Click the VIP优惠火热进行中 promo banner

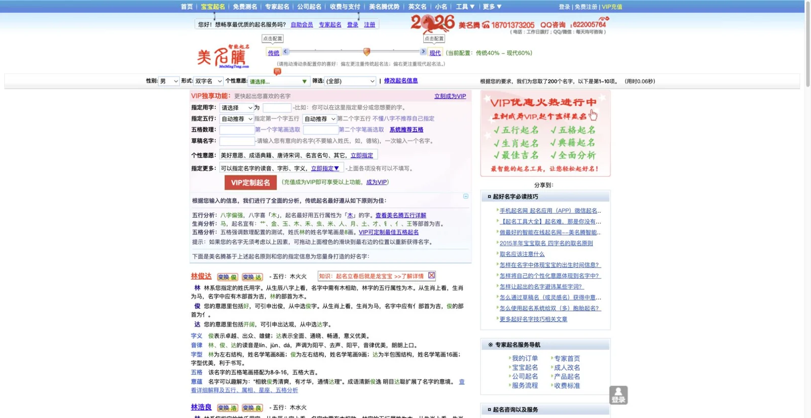pos(545,134)
